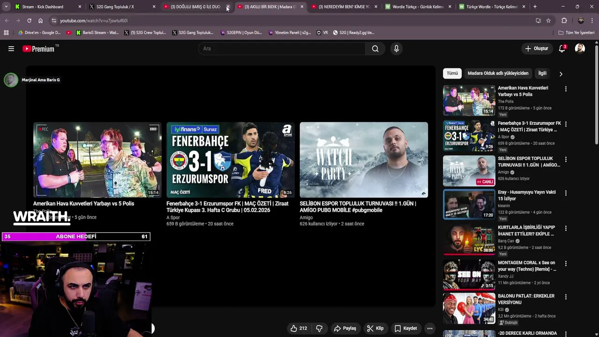
Task: Open (5) S2G Crew Topluluk bookmark
Action: click(x=145, y=33)
